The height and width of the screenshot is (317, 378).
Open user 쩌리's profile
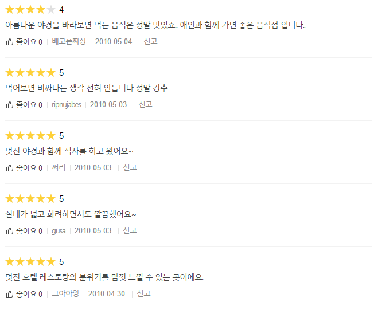(x=59, y=167)
